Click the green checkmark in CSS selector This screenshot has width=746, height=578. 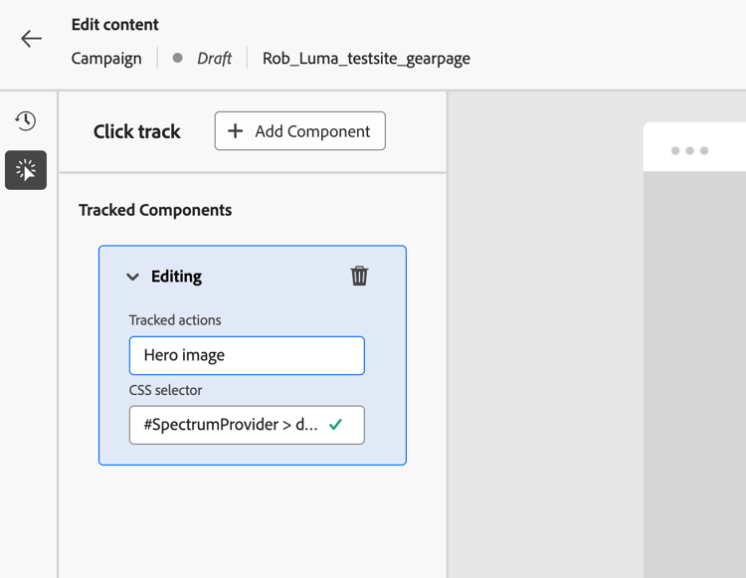click(336, 425)
